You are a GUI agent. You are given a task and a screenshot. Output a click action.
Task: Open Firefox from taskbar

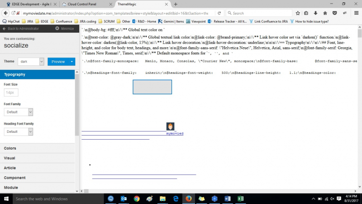tap(189, 199)
